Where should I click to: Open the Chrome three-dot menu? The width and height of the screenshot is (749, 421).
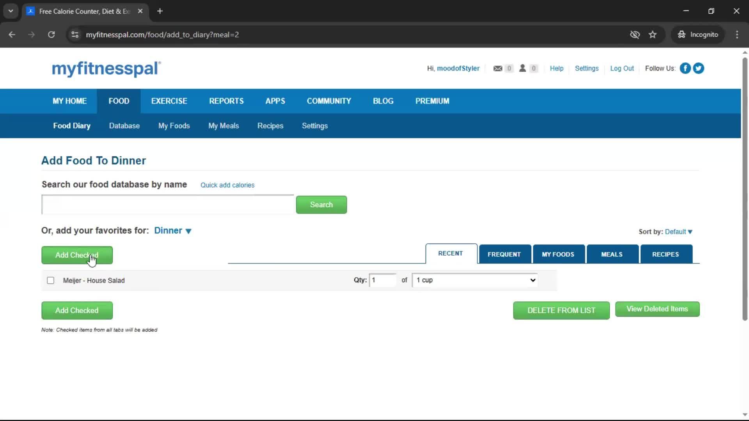pyautogui.click(x=737, y=35)
